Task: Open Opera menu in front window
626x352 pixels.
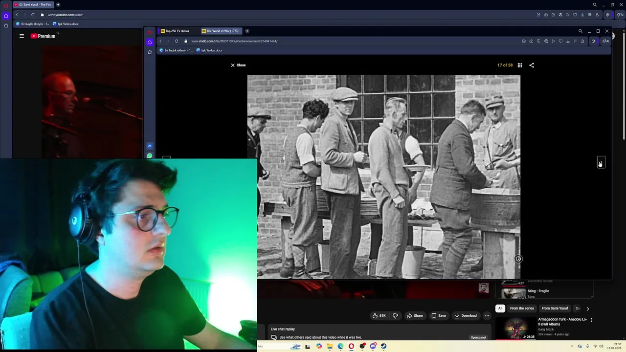Action: click(x=150, y=32)
